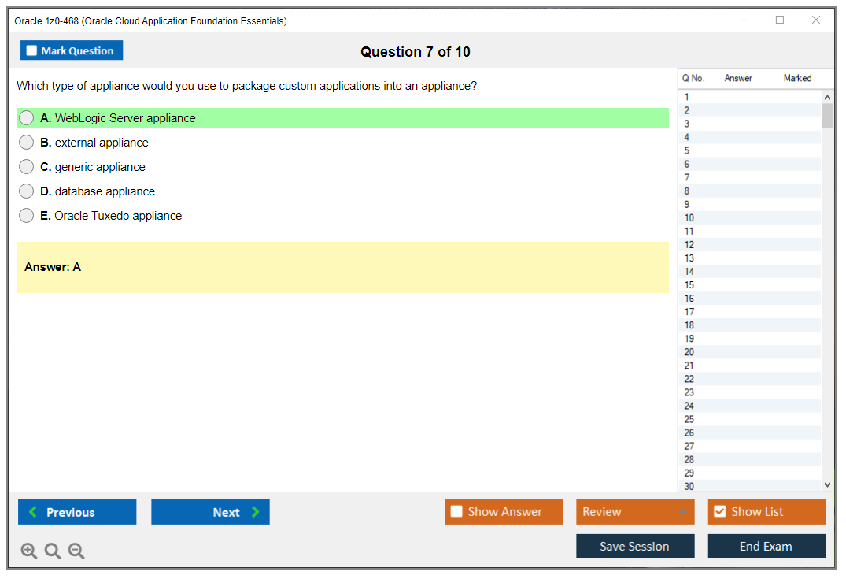The height and width of the screenshot is (579, 846).
Task: Click the Marked column header
Action: coord(796,78)
